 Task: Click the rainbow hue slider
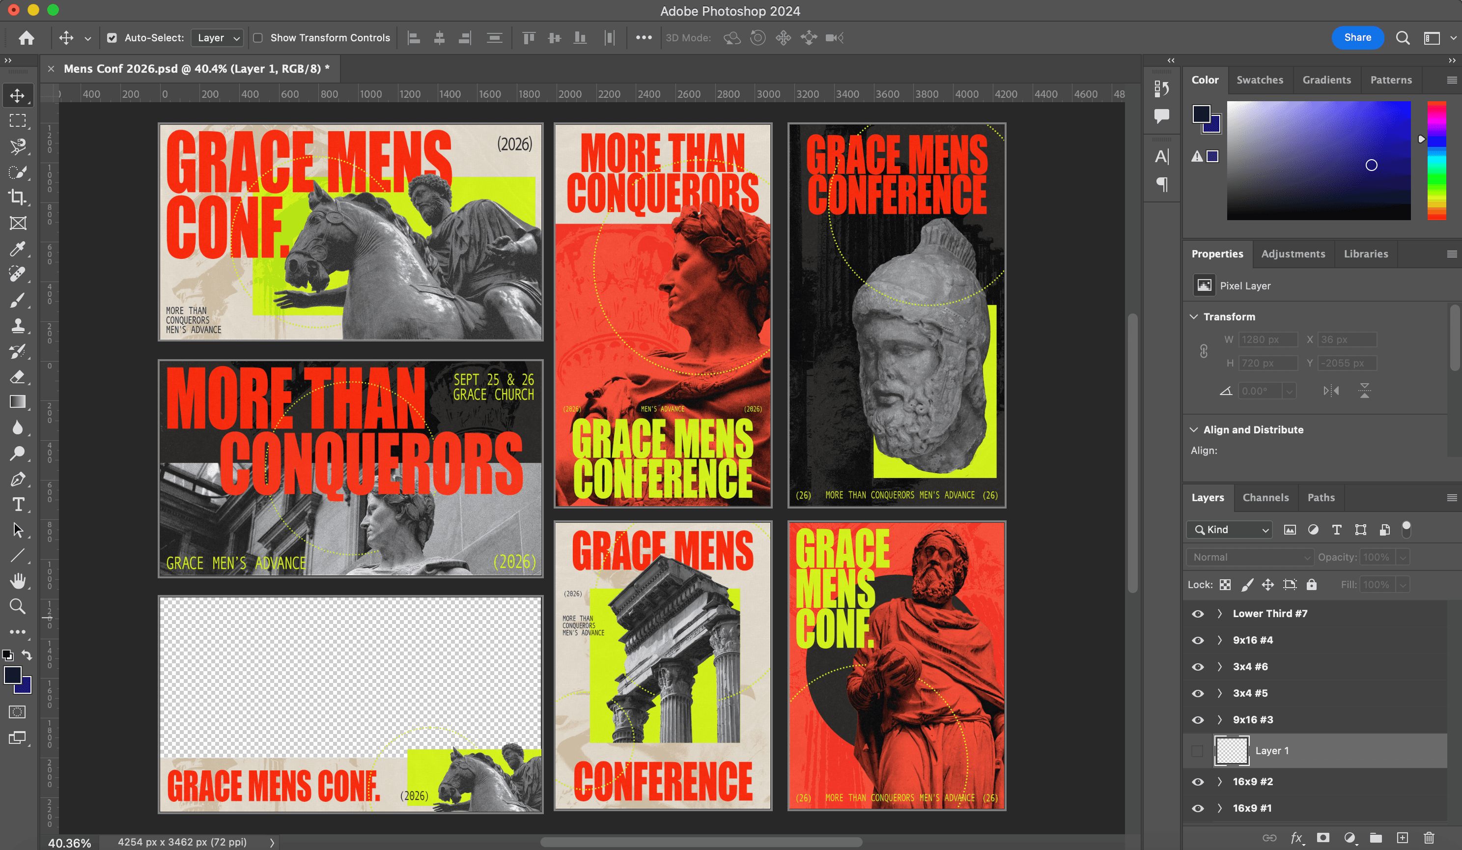[1436, 161]
